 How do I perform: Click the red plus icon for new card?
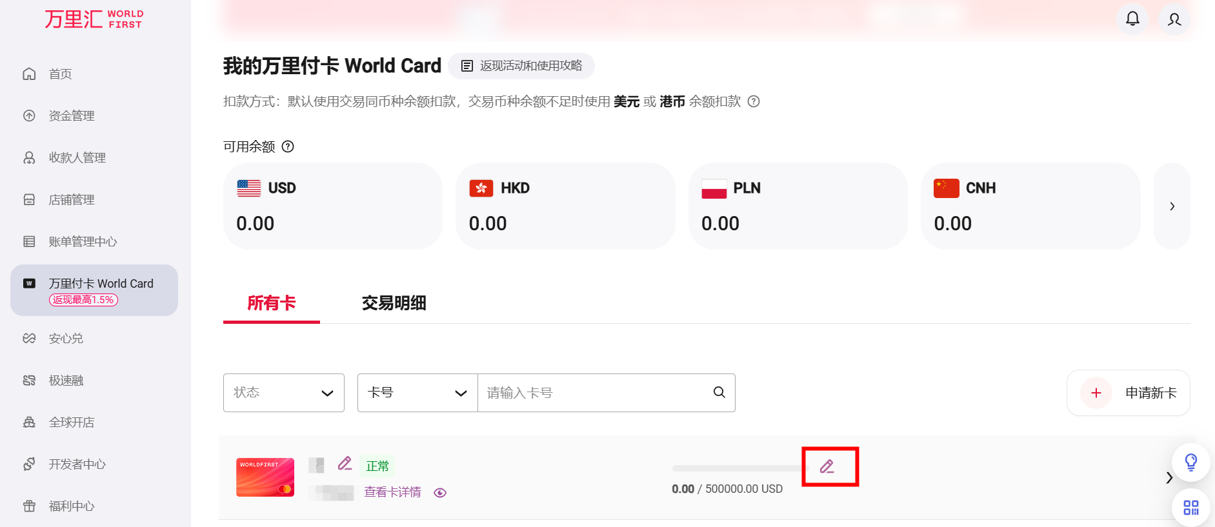click(1096, 393)
